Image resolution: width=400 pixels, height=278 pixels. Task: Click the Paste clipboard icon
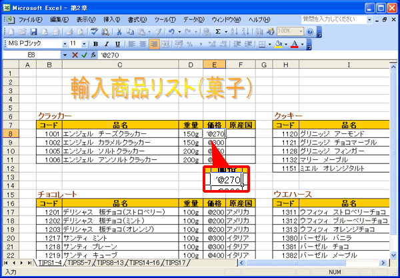click(141, 31)
